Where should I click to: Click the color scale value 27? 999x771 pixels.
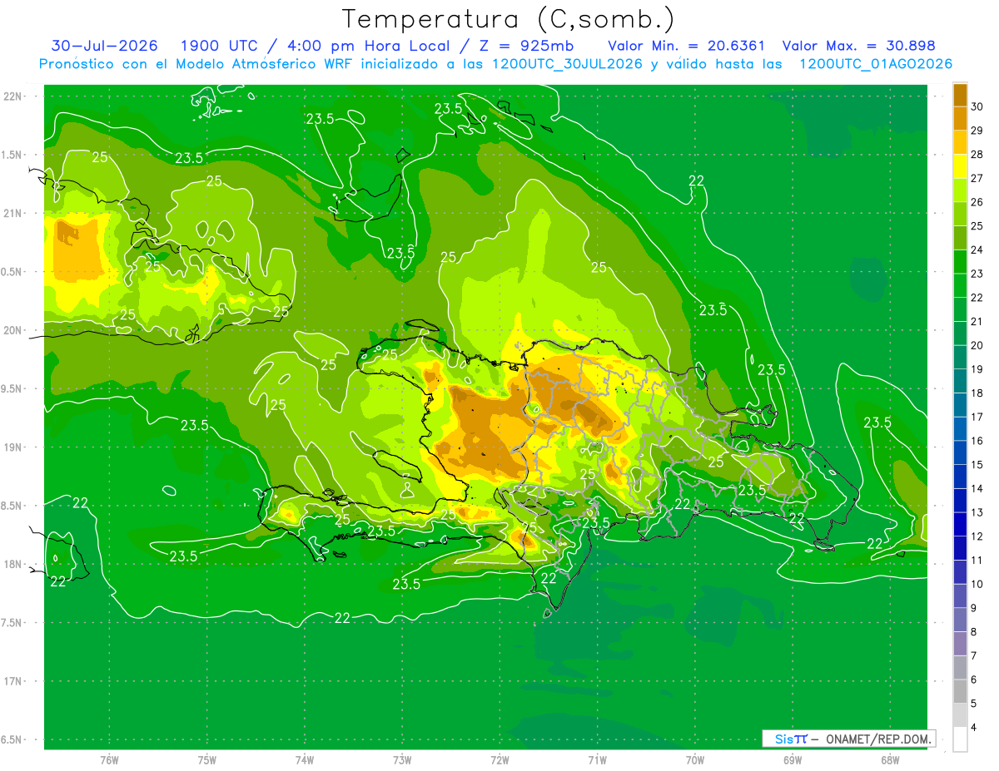[x=977, y=178]
